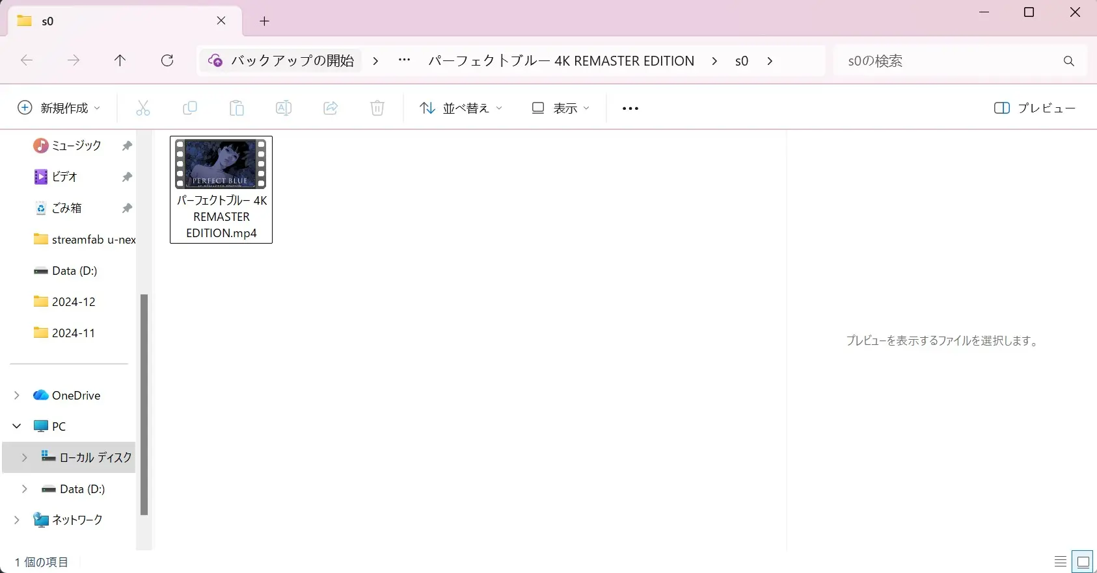1097x573 pixels.
Task: Refresh the current folder view
Action: (x=167, y=60)
